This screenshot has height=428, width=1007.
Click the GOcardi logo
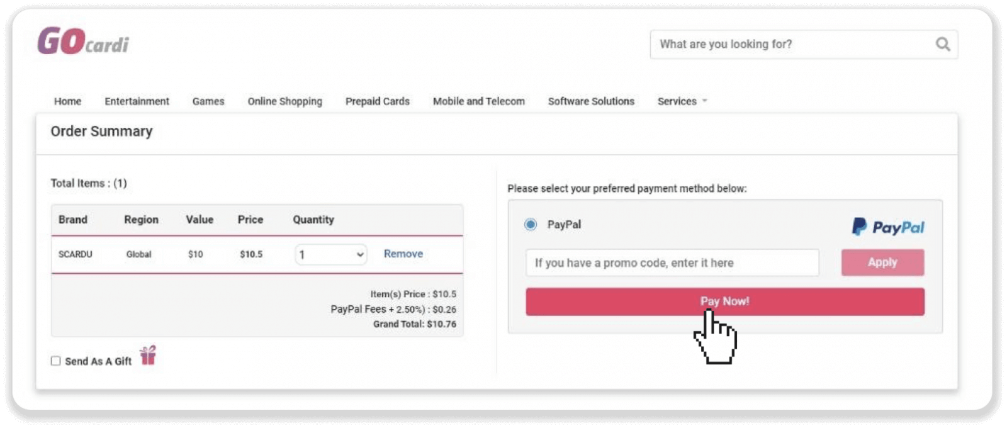[82, 42]
